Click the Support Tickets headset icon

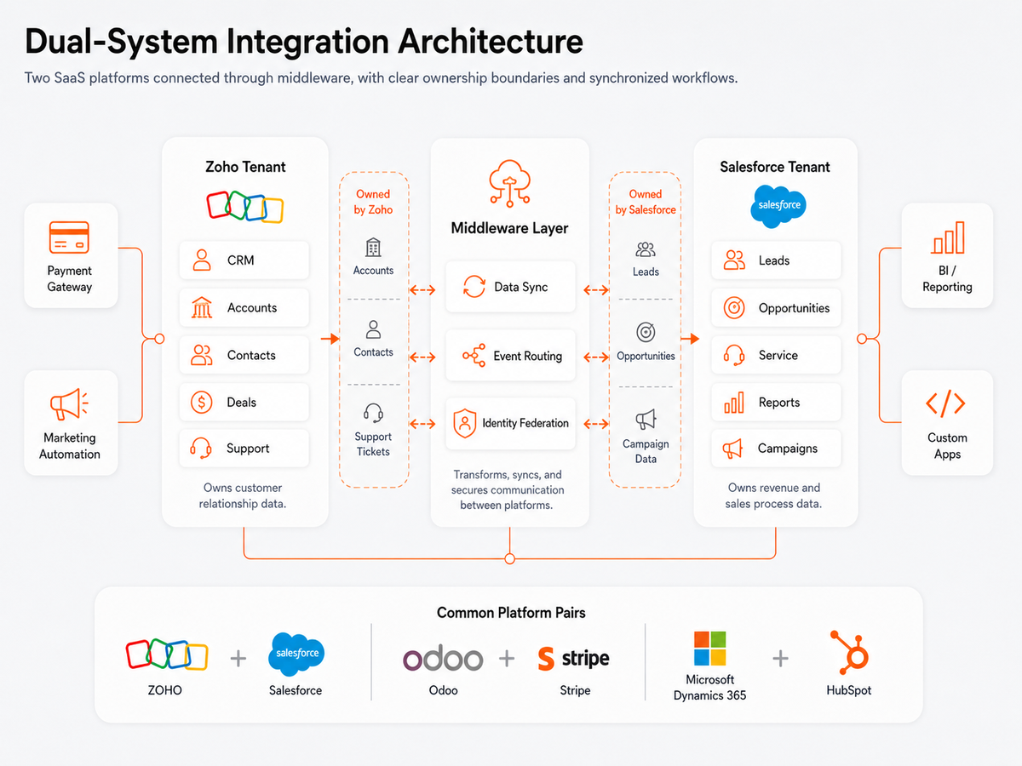[373, 413]
